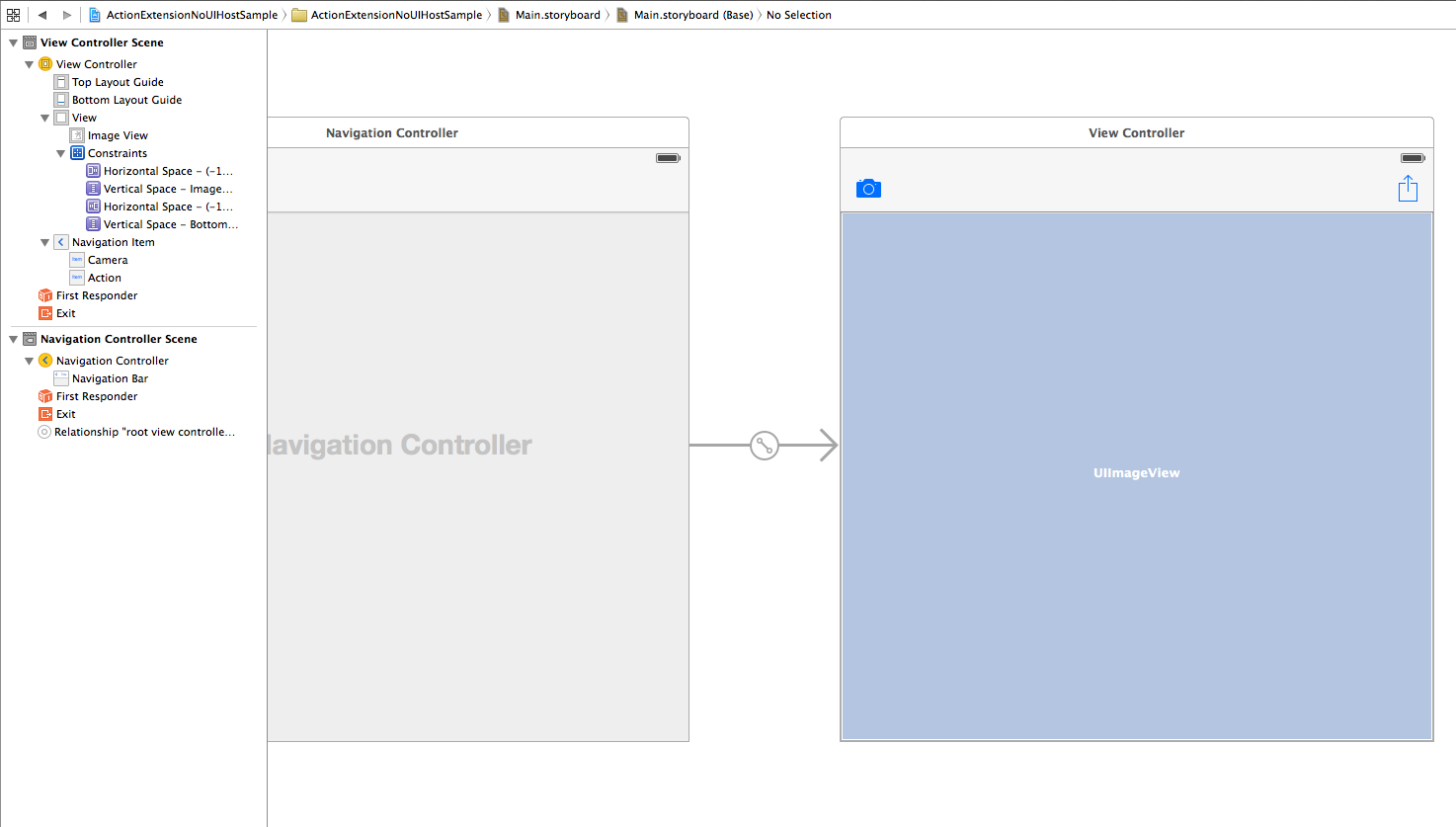Click the forward navigation arrow
Image resolution: width=1456 pixels, height=827 pixels.
point(64,15)
